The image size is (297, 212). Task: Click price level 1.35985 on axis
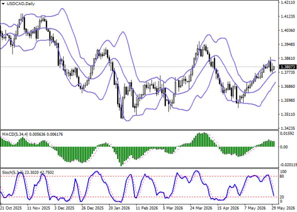[288, 100]
